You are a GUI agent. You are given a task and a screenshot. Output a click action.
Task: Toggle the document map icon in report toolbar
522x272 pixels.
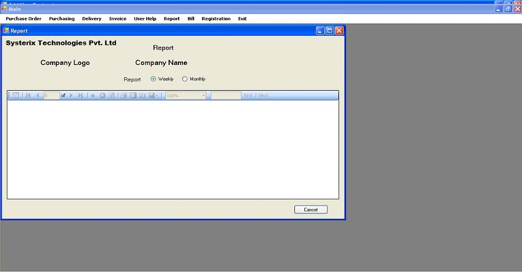[x=15, y=95]
